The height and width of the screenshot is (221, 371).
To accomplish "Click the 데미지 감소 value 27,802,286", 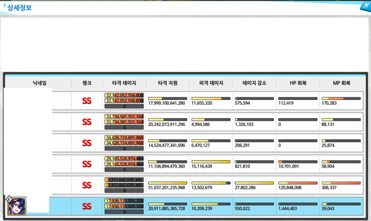I will click(245, 188).
